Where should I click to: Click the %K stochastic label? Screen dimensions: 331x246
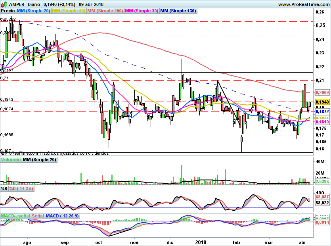[4, 188]
